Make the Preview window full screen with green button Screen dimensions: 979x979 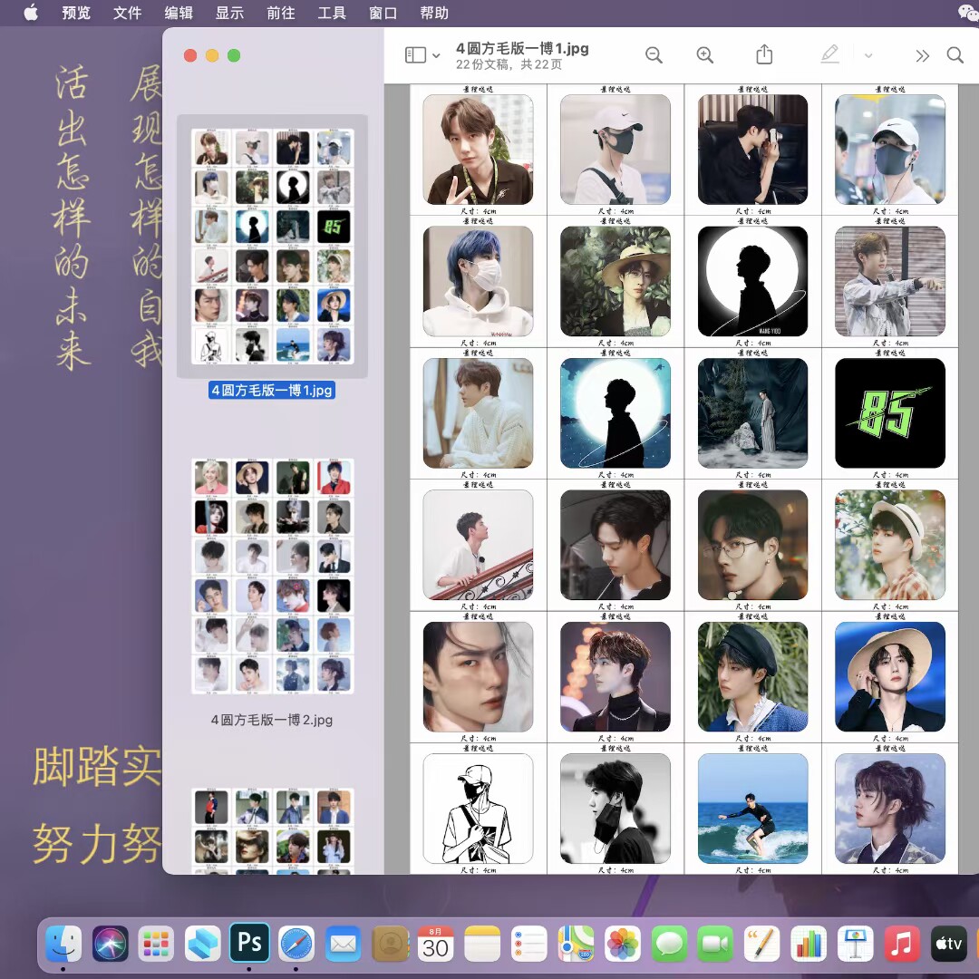coord(234,55)
